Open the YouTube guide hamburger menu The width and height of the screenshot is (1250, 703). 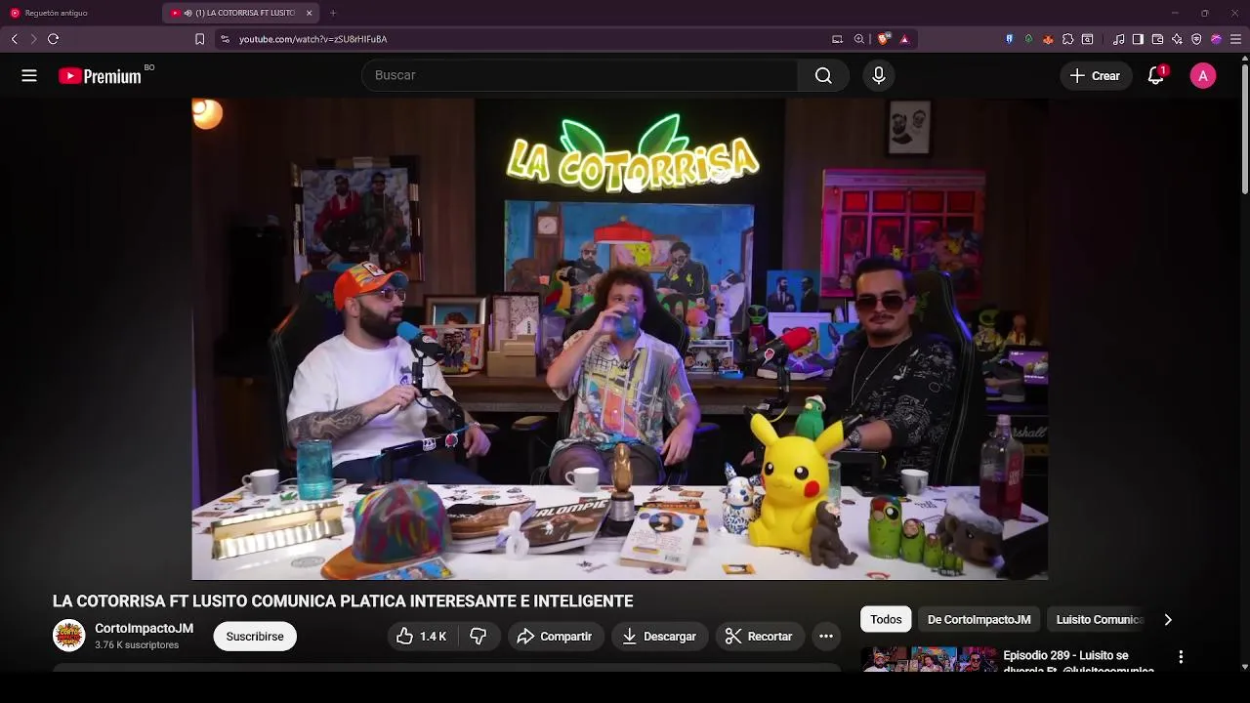29,75
